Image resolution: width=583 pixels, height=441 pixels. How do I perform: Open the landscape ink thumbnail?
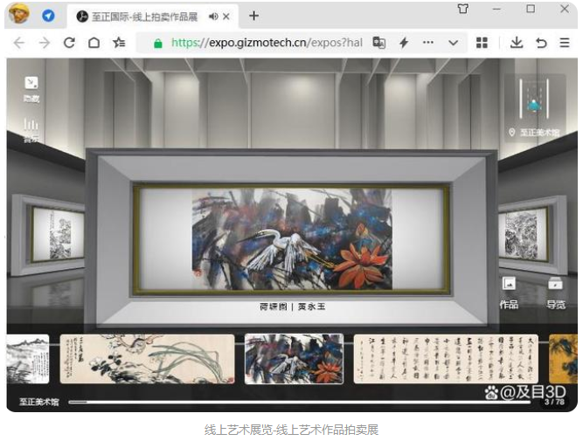tap(28, 359)
